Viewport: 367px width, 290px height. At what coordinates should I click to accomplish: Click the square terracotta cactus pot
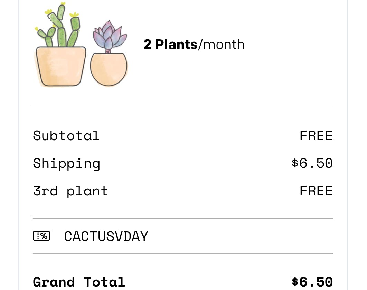61,66
